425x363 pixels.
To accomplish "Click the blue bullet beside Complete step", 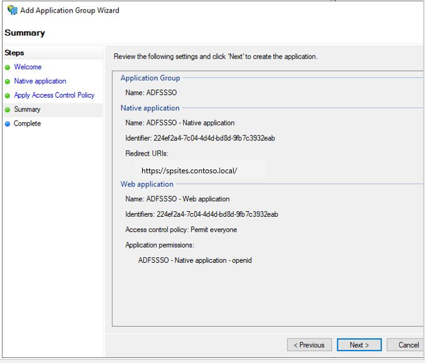I will tap(8, 124).
